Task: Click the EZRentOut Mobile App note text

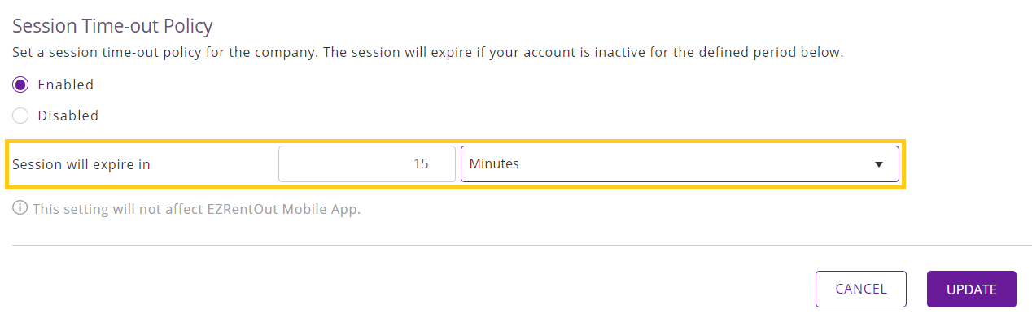Action: click(x=196, y=209)
